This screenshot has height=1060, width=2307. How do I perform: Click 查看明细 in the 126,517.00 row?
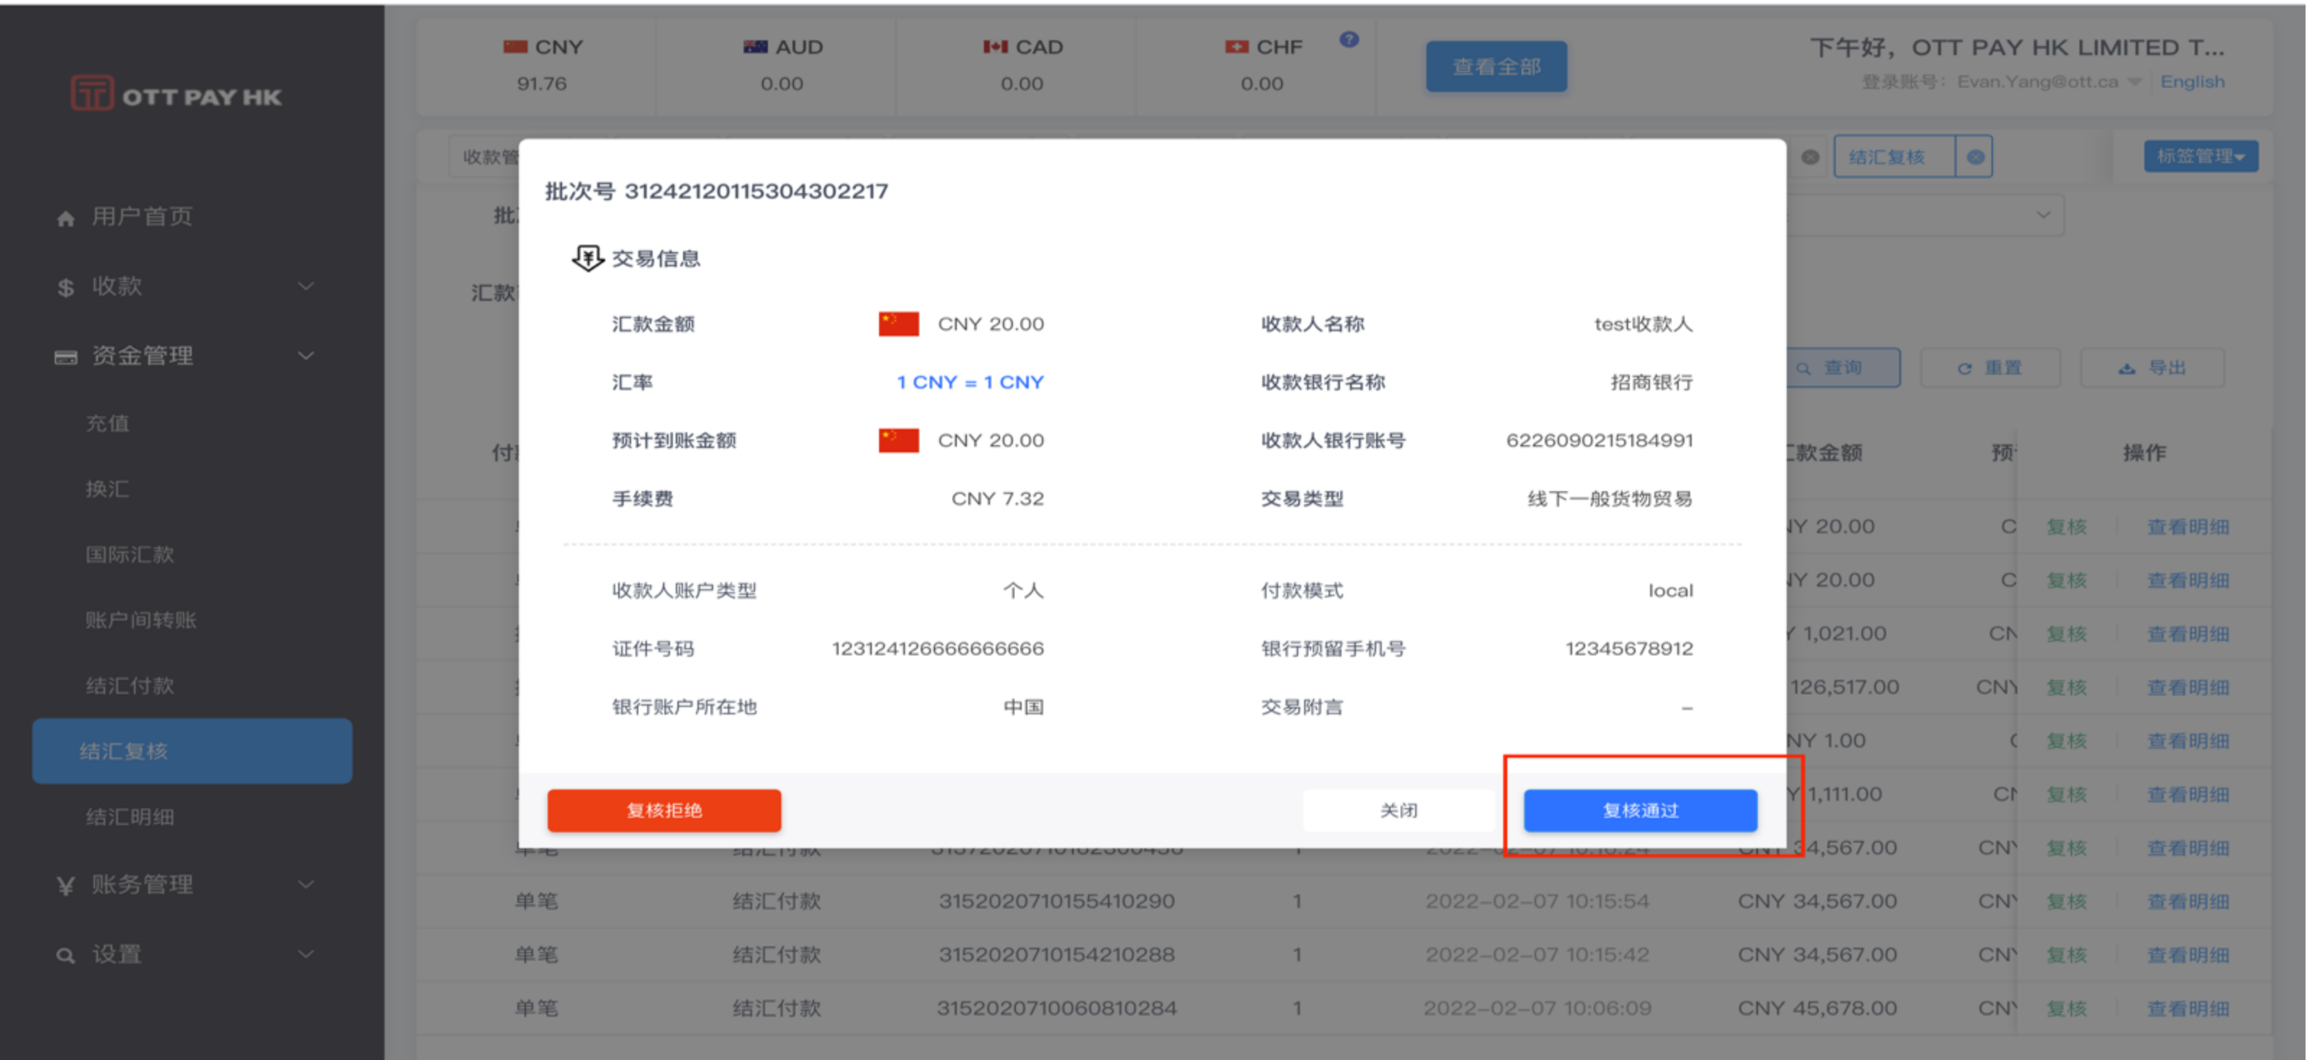coord(2188,688)
